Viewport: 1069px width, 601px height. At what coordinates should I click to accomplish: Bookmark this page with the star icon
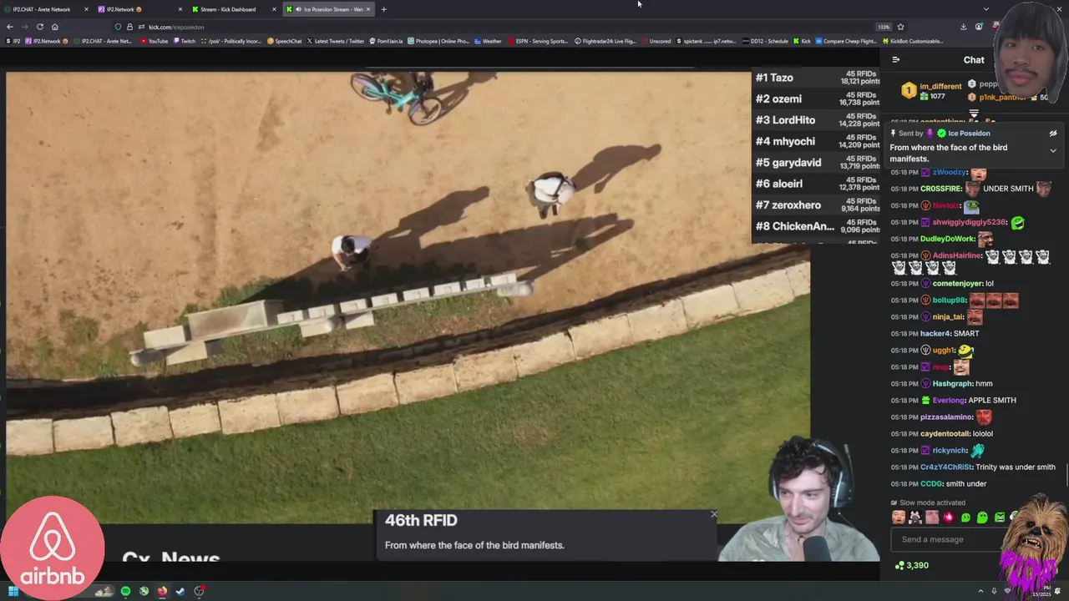[900, 27]
